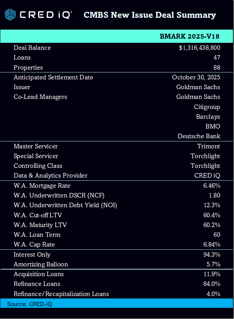Click the Trimont master servicer value
Viewport: 234px width, 319px height.
coord(209,146)
